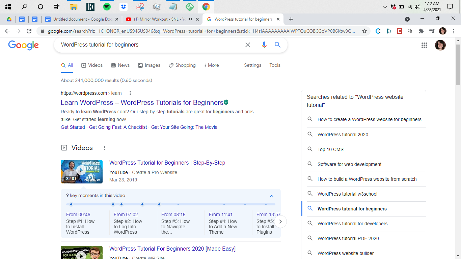Viewport: 461px width, 259px height.
Task: Bookmark this page with the star icon
Action: click(364, 31)
